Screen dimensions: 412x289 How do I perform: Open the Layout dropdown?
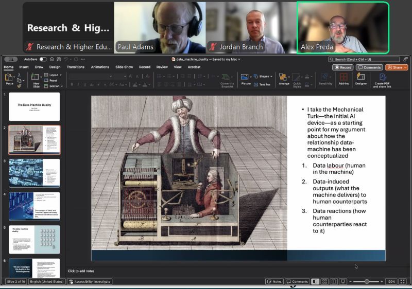point(53,75)
